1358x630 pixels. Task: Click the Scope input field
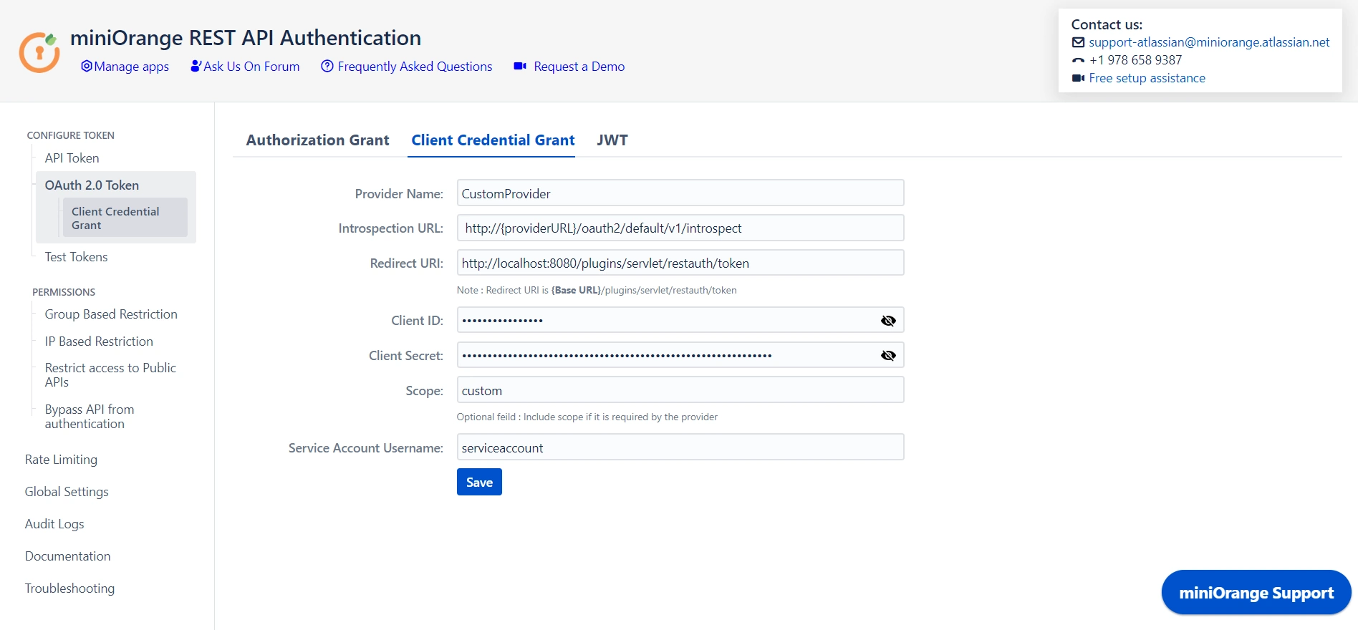tap(680, 390)
